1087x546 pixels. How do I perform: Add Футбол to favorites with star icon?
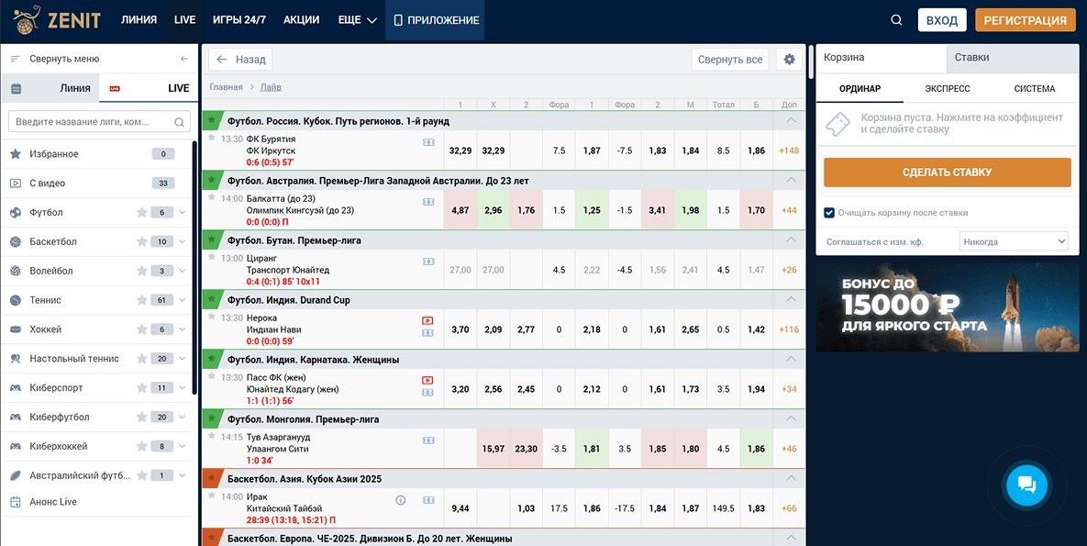[x=141, y=213]
